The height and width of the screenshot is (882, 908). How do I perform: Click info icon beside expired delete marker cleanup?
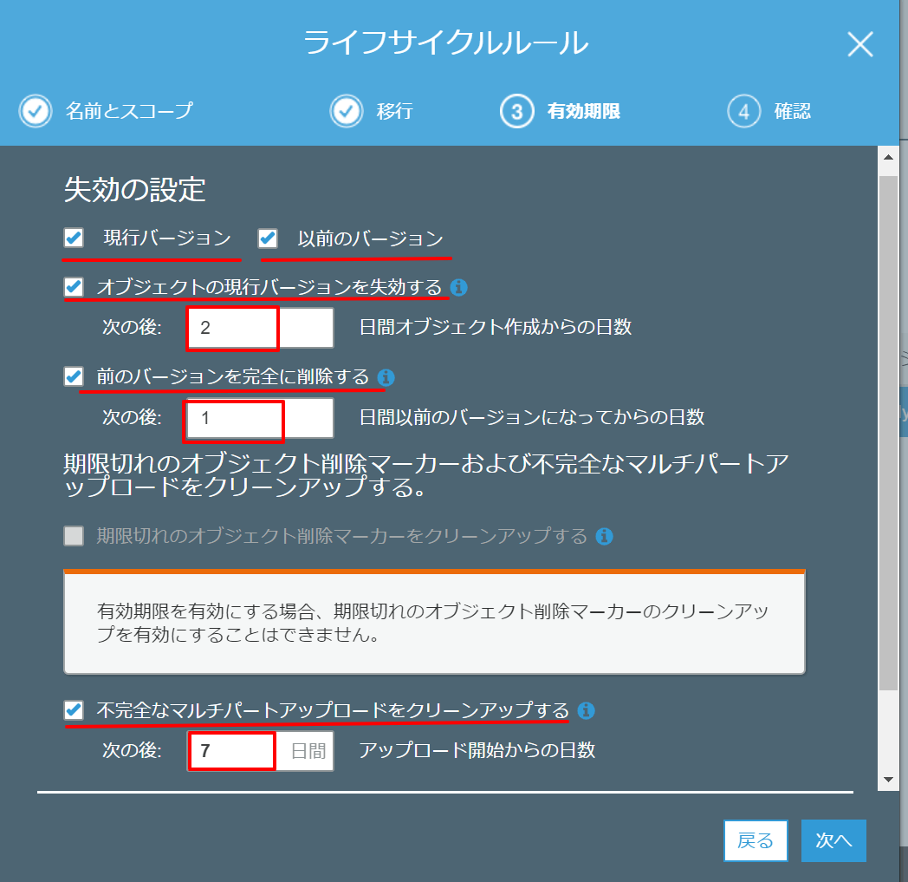[x=605, y=536]
